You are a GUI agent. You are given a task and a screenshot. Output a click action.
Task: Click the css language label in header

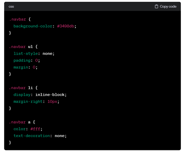[x=11, y=6]
